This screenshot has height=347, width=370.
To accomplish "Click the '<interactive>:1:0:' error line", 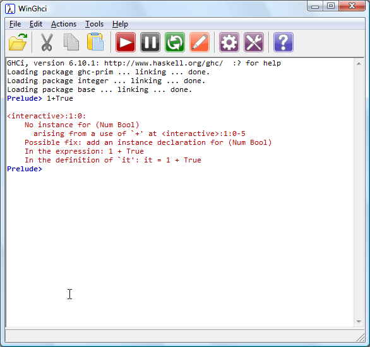I will [x=47, y=116].
